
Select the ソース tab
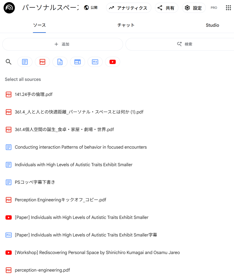point(39,25)
